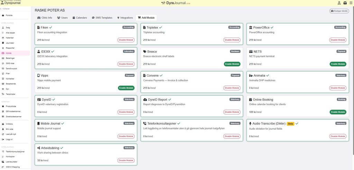354x170 pixels.
Task: Click the Klinikk sidebar icon
Action: 3,53
